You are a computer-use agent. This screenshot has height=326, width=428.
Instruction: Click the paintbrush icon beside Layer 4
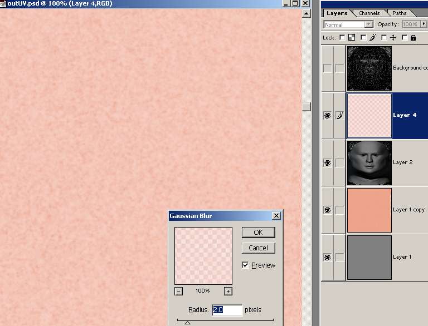click(340, 115)
